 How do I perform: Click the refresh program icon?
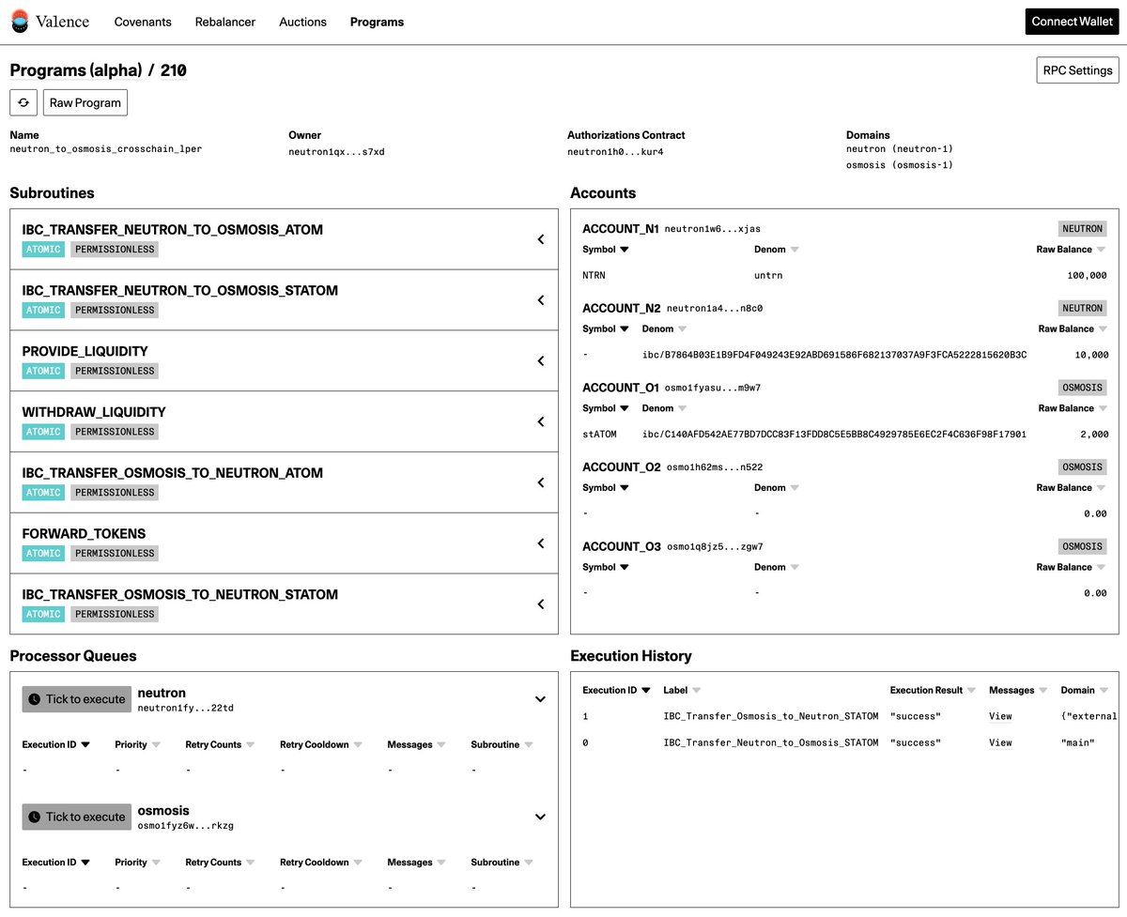pyautogui.click(x=23, y=102)
